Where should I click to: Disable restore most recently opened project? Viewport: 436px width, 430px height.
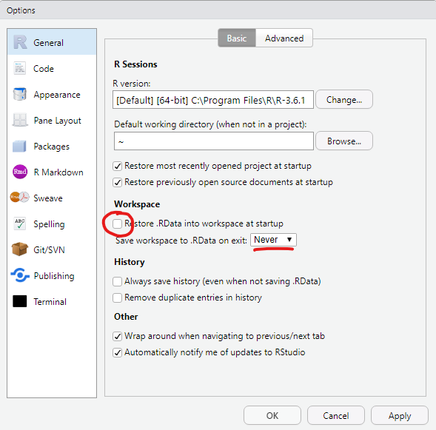(118, 167)
